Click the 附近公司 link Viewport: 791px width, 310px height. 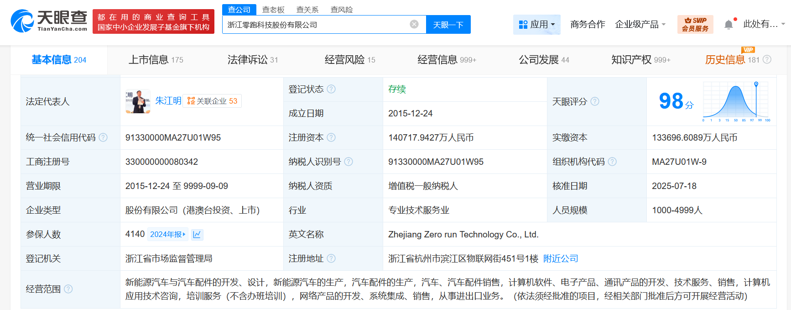click(x=561, y=258)
